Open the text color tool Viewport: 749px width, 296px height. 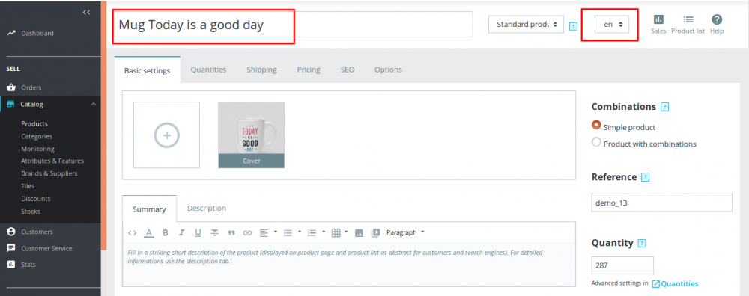(x=148, y=233)
